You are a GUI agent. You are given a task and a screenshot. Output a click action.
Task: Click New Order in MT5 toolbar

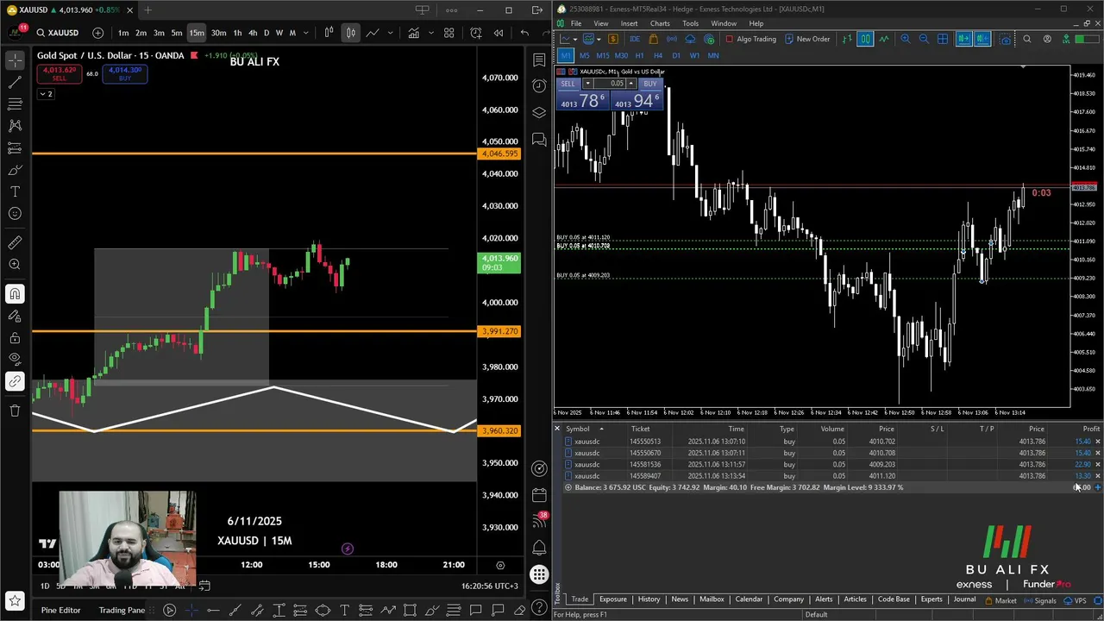806,39
